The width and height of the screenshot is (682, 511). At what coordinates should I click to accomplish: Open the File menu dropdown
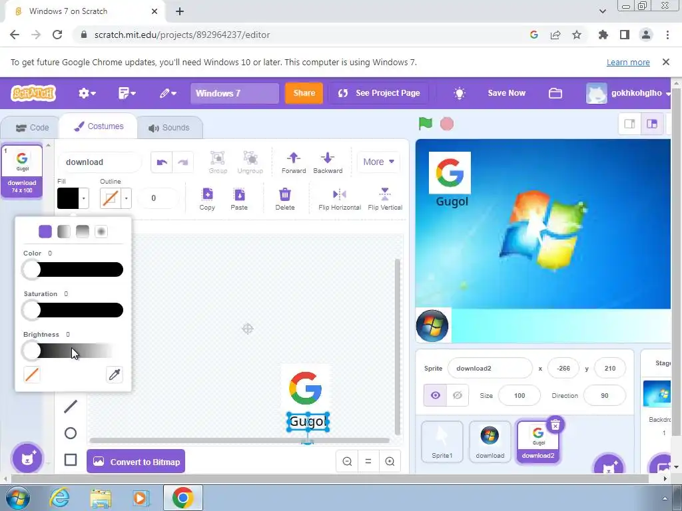[127, 93]
